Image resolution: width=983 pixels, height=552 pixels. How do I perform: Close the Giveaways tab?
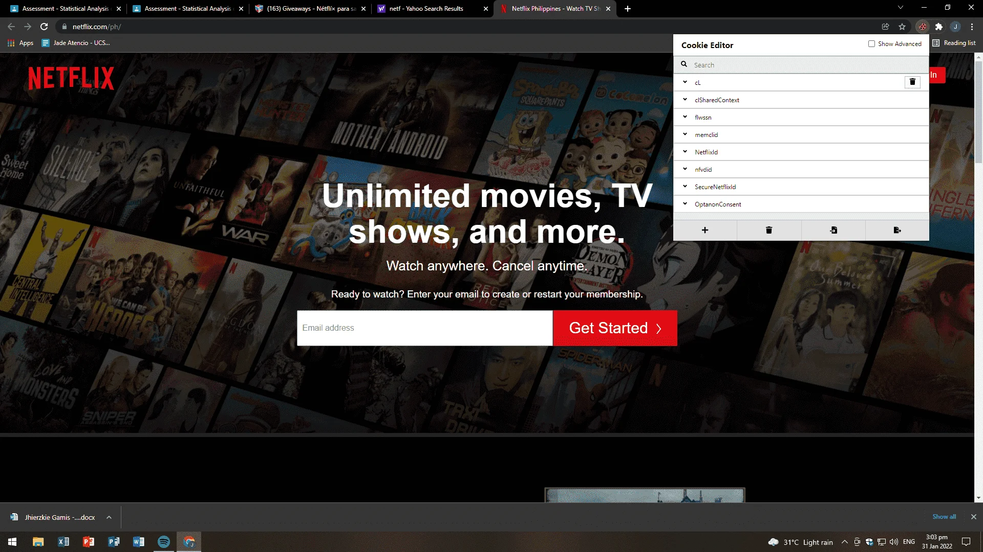pos(364,9)
